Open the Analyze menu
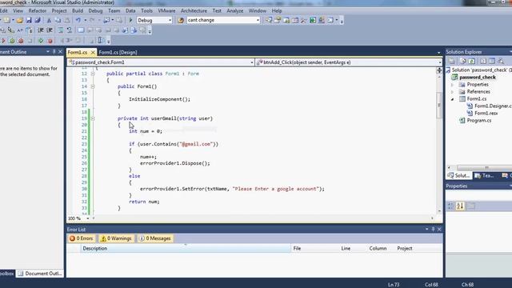This screenshot has width=512, height=288. (234, 10)
